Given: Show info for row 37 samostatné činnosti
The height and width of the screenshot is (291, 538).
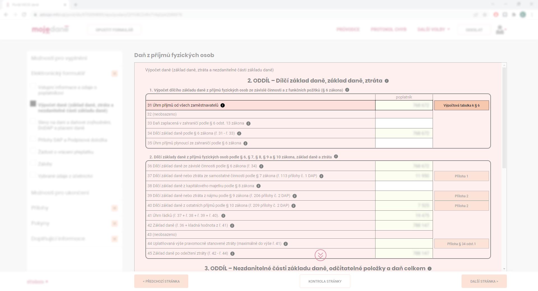Looking at the screenshot, I should [321, 176].
